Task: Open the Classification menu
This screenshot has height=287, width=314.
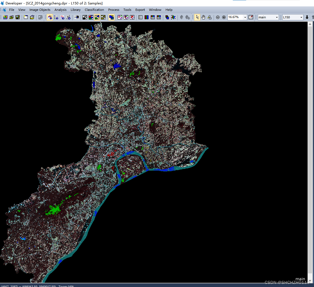Action: point(94,10)
